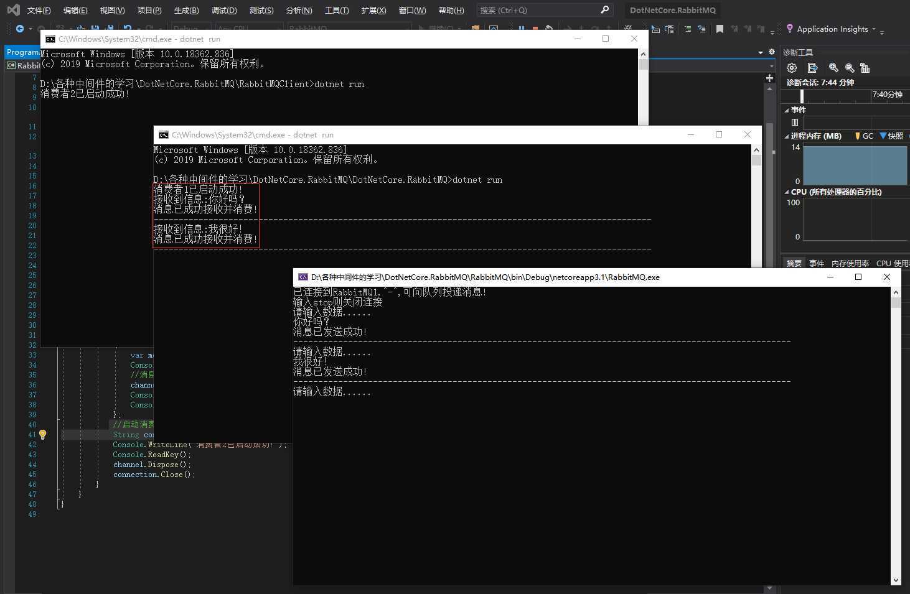This screenshot has width=910, height=594.
Task: Click the first cmd window scroll-up arrow
Action: [x=643, y=53]
